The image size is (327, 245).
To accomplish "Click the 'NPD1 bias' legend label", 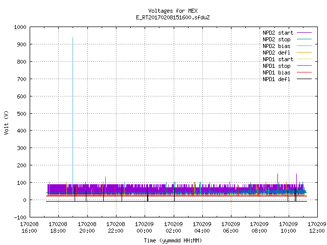I will (x=276, y=72).
